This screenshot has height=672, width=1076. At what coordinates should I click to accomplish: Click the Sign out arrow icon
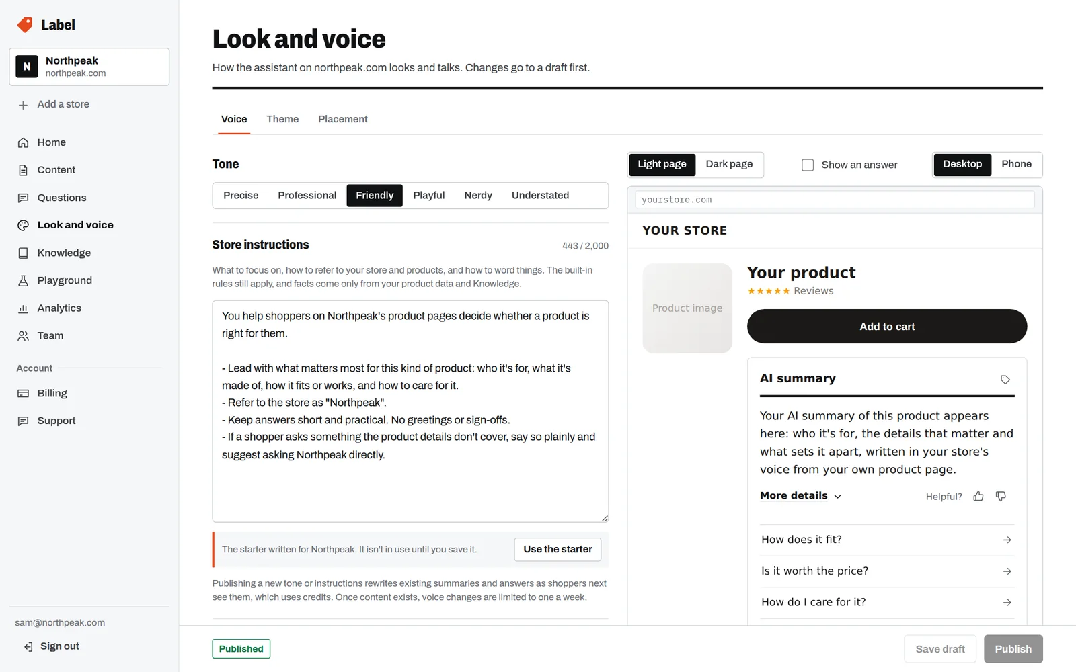tap(28, 646)
